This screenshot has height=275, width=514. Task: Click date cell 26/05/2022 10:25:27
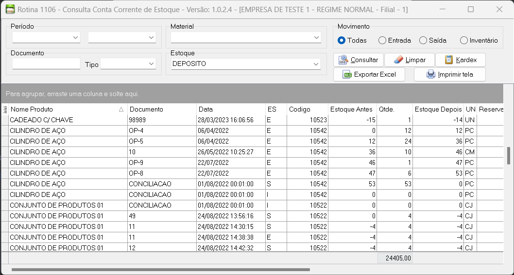pyautogui.click(x=231, y=152)
